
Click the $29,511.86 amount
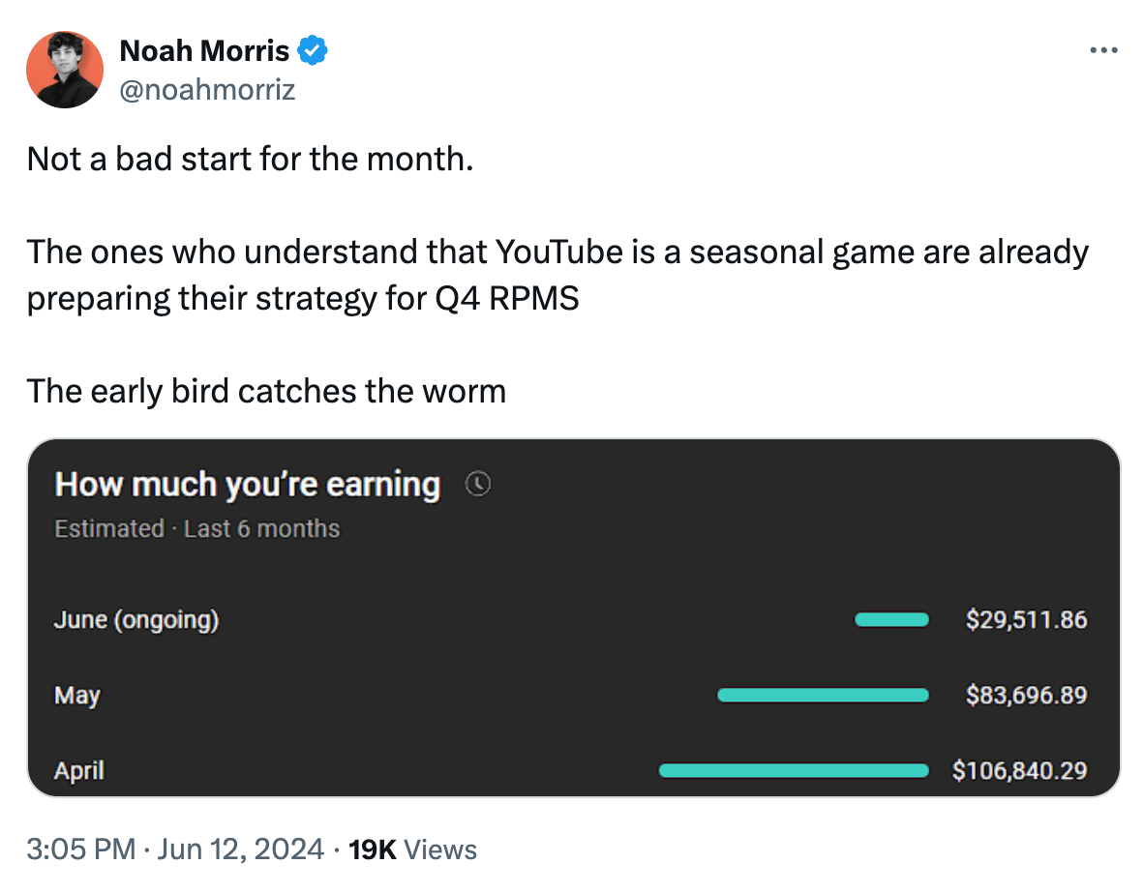click(x=1027, y=620)
